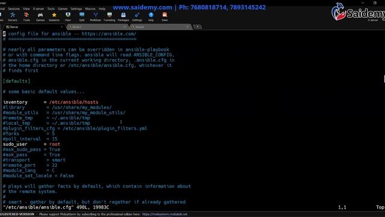385x217 pixels.
Task: Open the Servers toolbar icon
Action: 13,17
